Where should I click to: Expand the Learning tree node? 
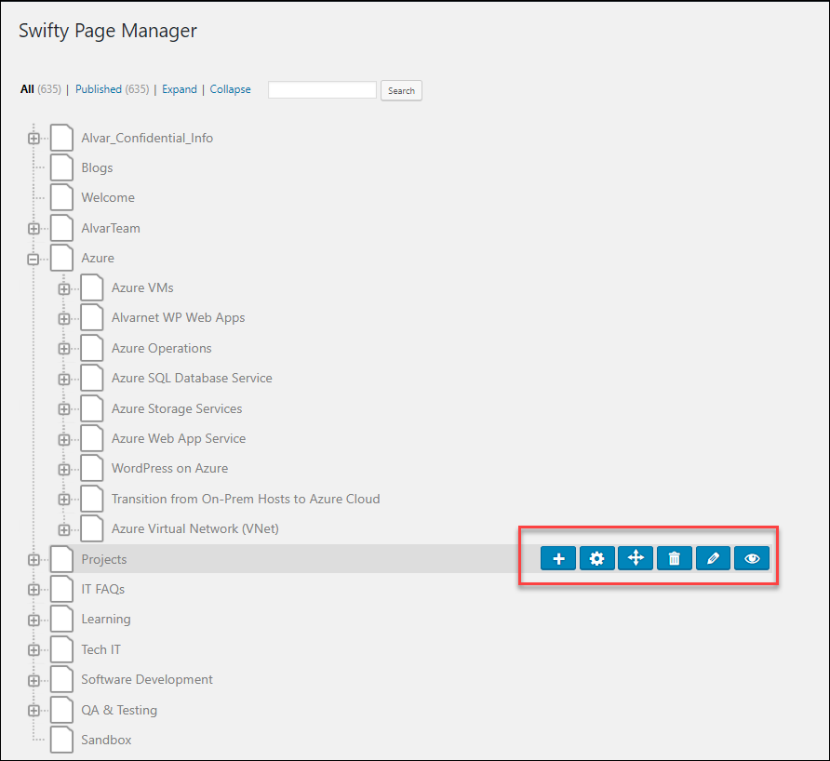33,620
